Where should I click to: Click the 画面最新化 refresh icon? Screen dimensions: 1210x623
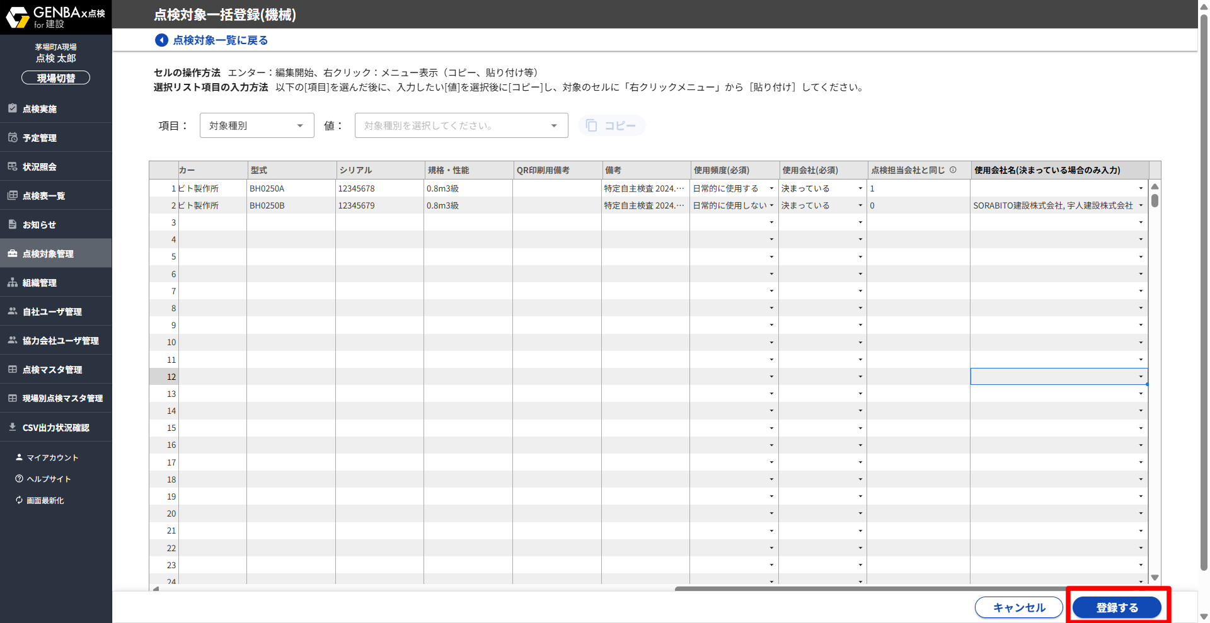[19, 500]
